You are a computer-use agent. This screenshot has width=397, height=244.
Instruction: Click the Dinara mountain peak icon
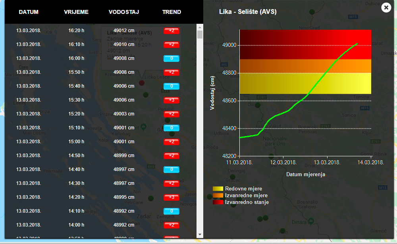click(x=311, y=220)
